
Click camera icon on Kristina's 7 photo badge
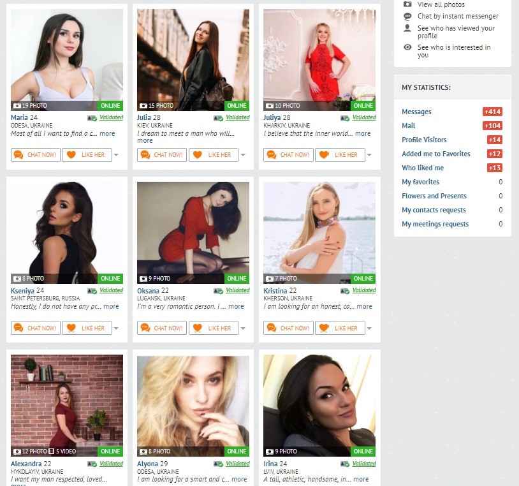click(x=270, y=279)
